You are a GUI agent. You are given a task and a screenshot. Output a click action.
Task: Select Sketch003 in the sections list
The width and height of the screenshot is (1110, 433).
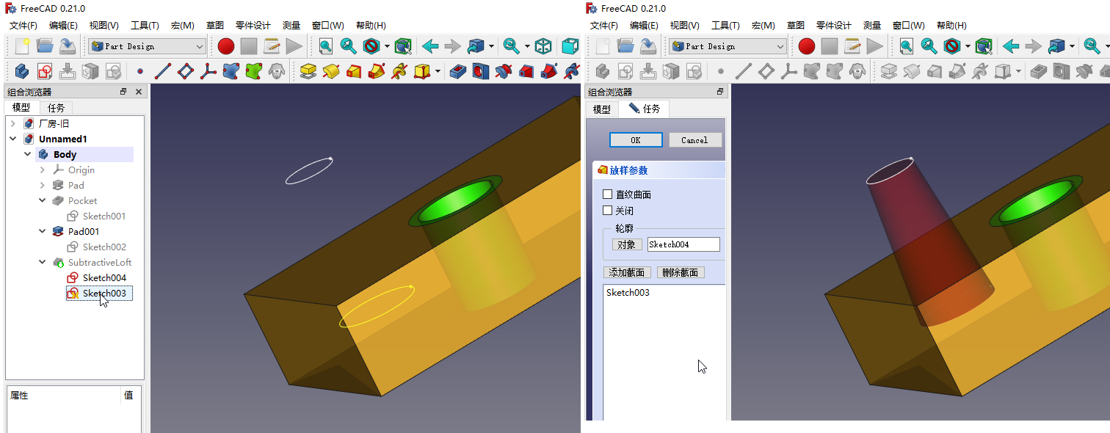tap(628, 293)
